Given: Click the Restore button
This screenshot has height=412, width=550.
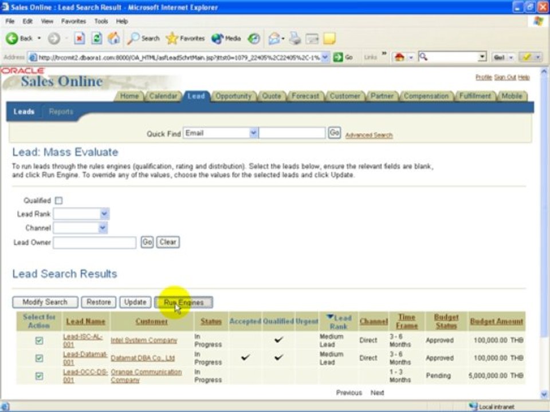Looking at the screenshot, I should [99, 302].
